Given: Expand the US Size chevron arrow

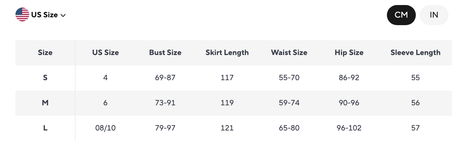Looking at the screenshot, I should (63, 15).
